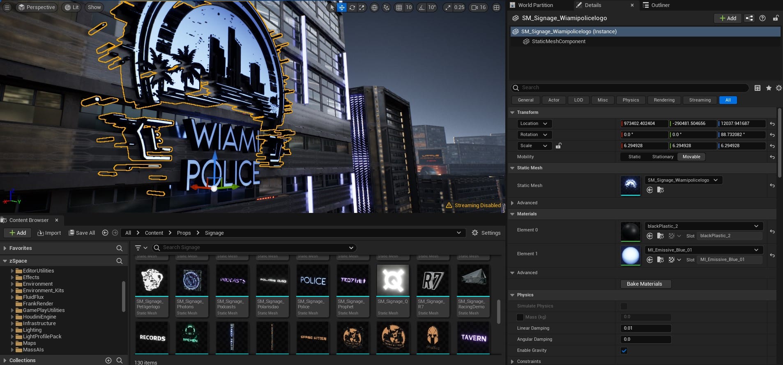
Task: Select the rotate tool in viewport toolbar
Action: pyautogui.click(x=352, y=7)
